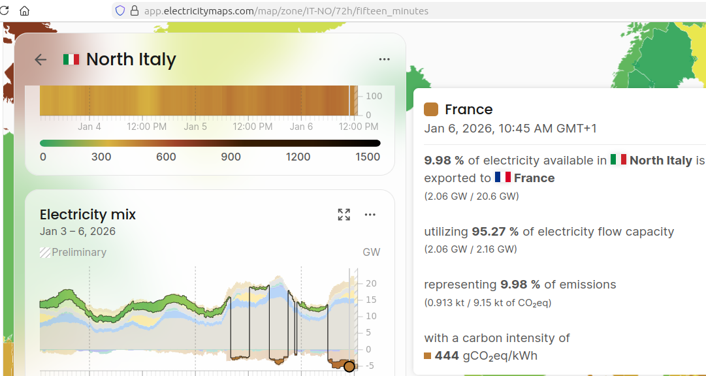This screenshot has width=706, height=376.
Task: Click the back arrow beside North Italy
Action: point(40,59)
